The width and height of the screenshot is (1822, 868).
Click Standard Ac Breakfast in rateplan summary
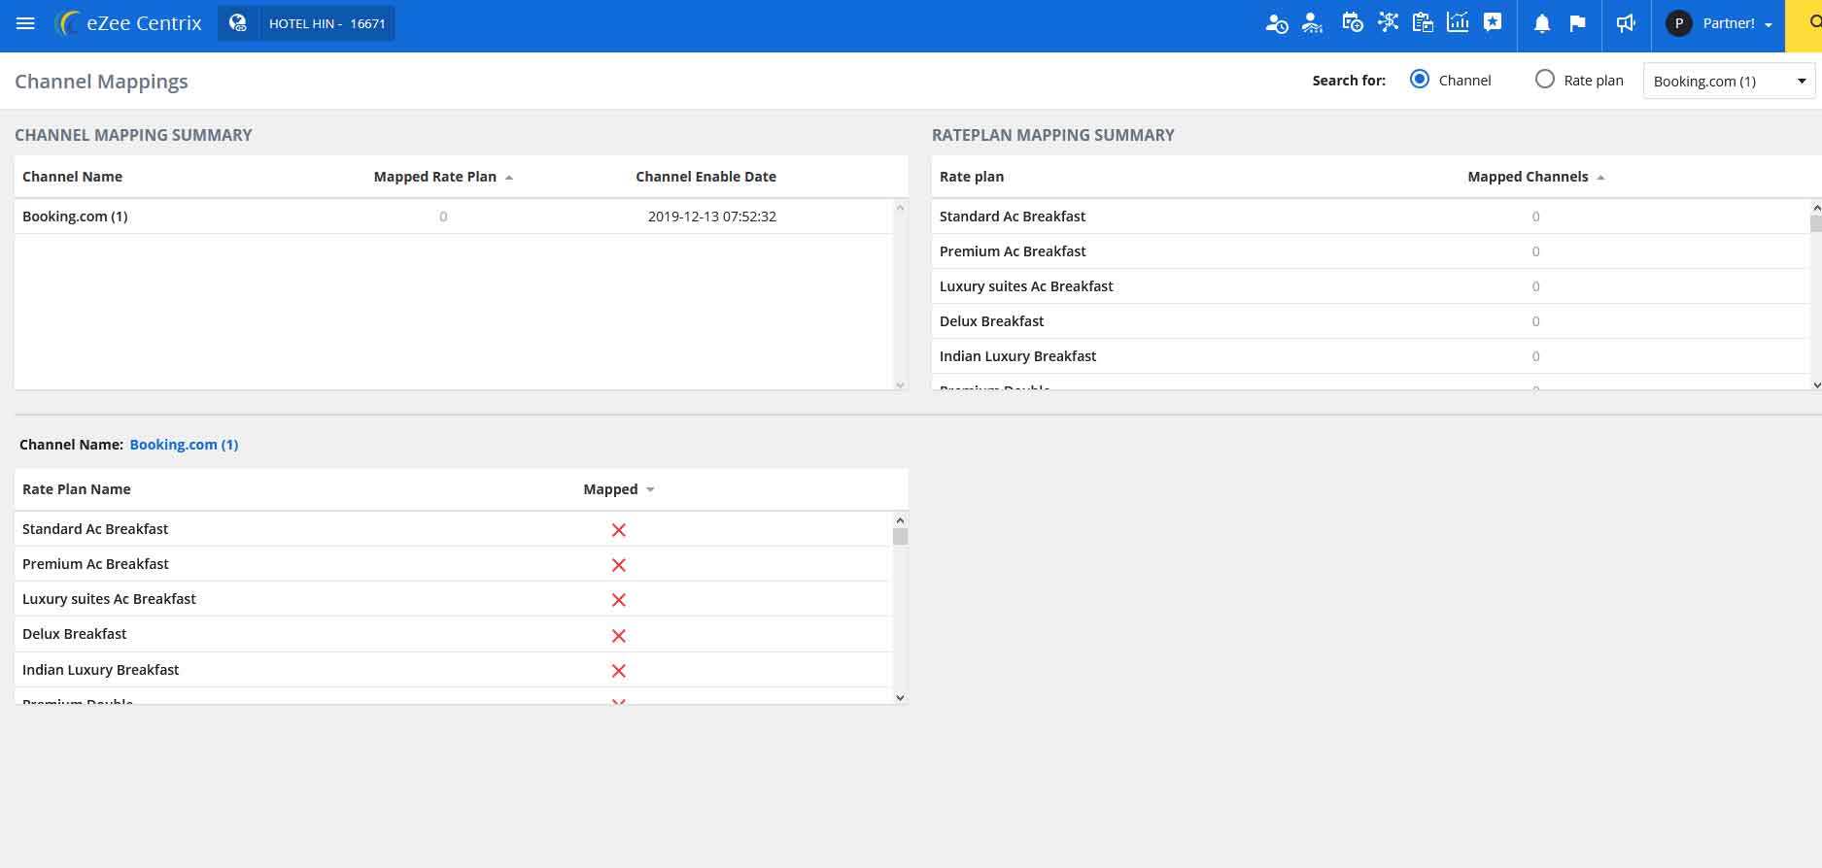click(x=1013, y=217)
